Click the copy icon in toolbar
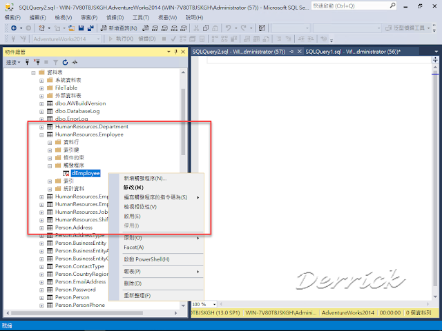Screen dimensions: 442x331 click(x=206, y=28)
